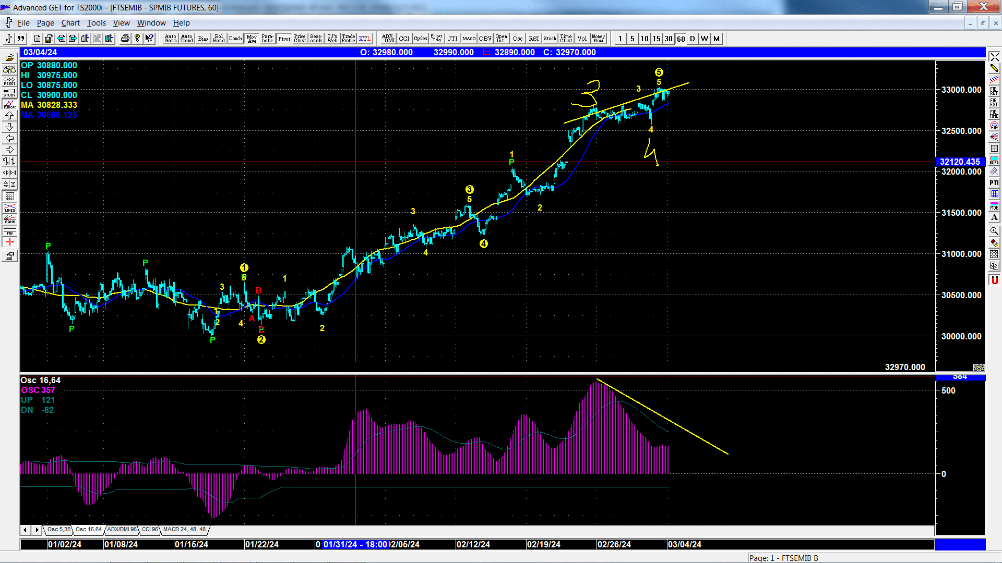Viewport: 1002px width, 563px height.
Task: Select the parallel trend lines tool
Action: pos(994,80)
